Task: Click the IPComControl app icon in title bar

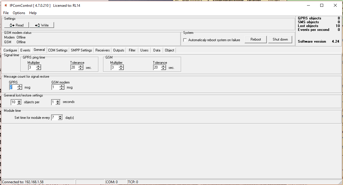Action: [5, 5]
